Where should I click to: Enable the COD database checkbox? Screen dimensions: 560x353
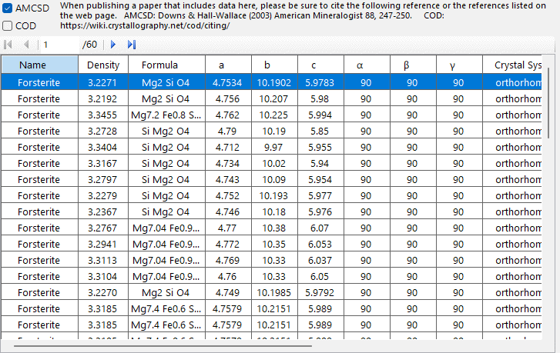[7, 25]
